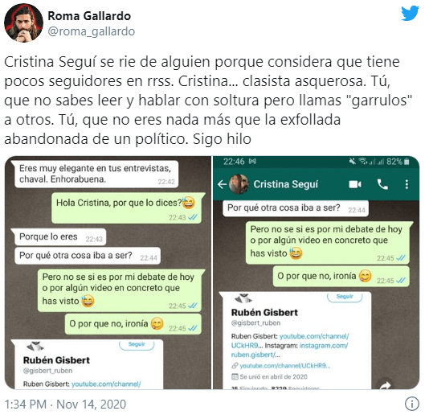The image size is (429, 419).
Task: Tap the WhatsApp video call icon
Action: coord(355,184)
